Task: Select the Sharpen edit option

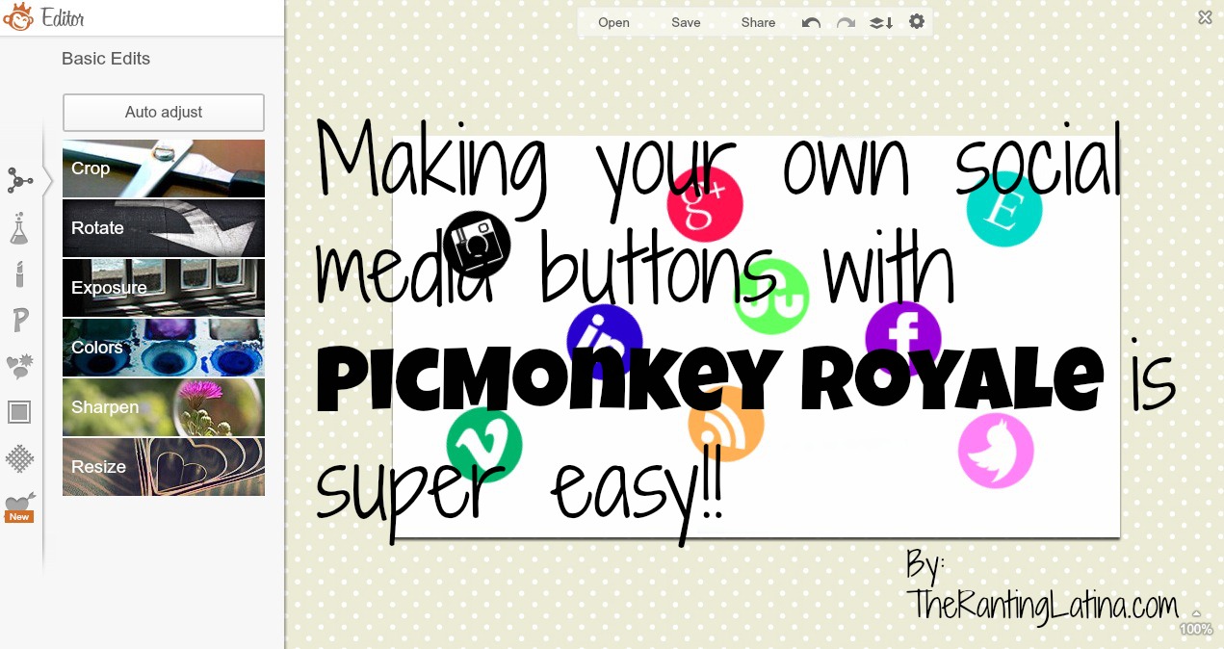Action: pyautogui.click(x=164, y=407)
